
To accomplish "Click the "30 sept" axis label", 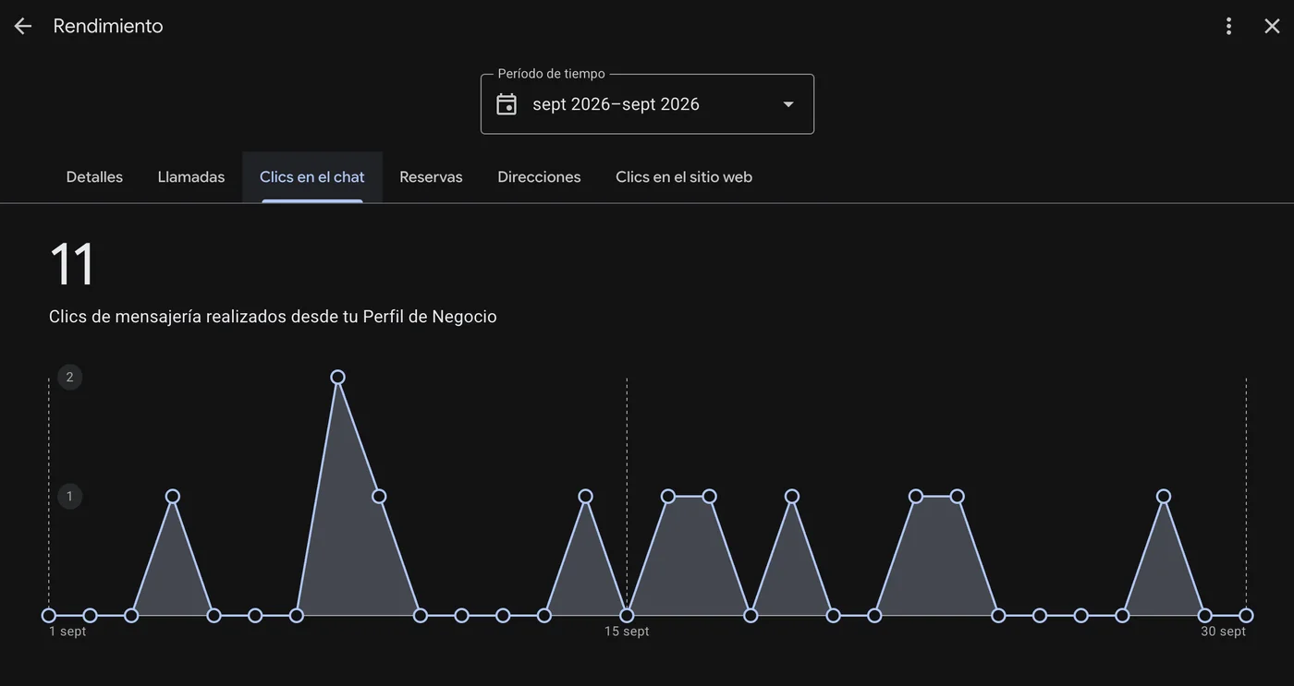I will coord(1223,632).
